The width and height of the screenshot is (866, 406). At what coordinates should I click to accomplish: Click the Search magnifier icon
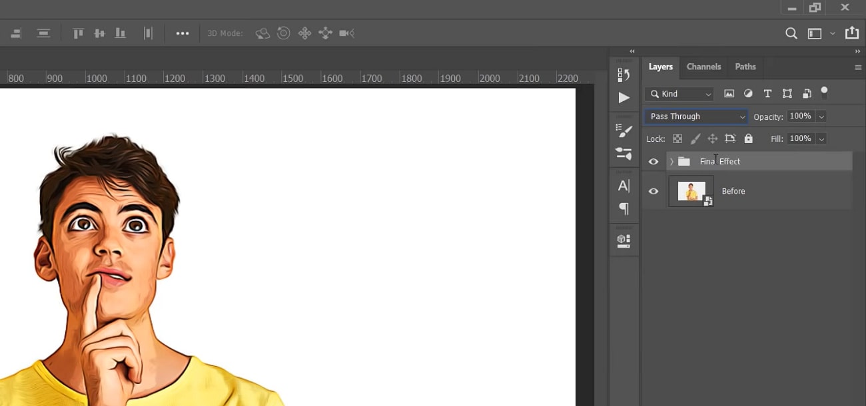pyautogui.click(x=791, y=33)
